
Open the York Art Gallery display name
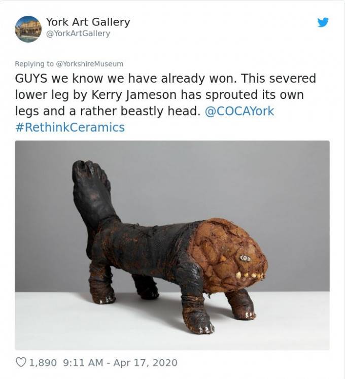pyautogui.click(x=88, y=22)
